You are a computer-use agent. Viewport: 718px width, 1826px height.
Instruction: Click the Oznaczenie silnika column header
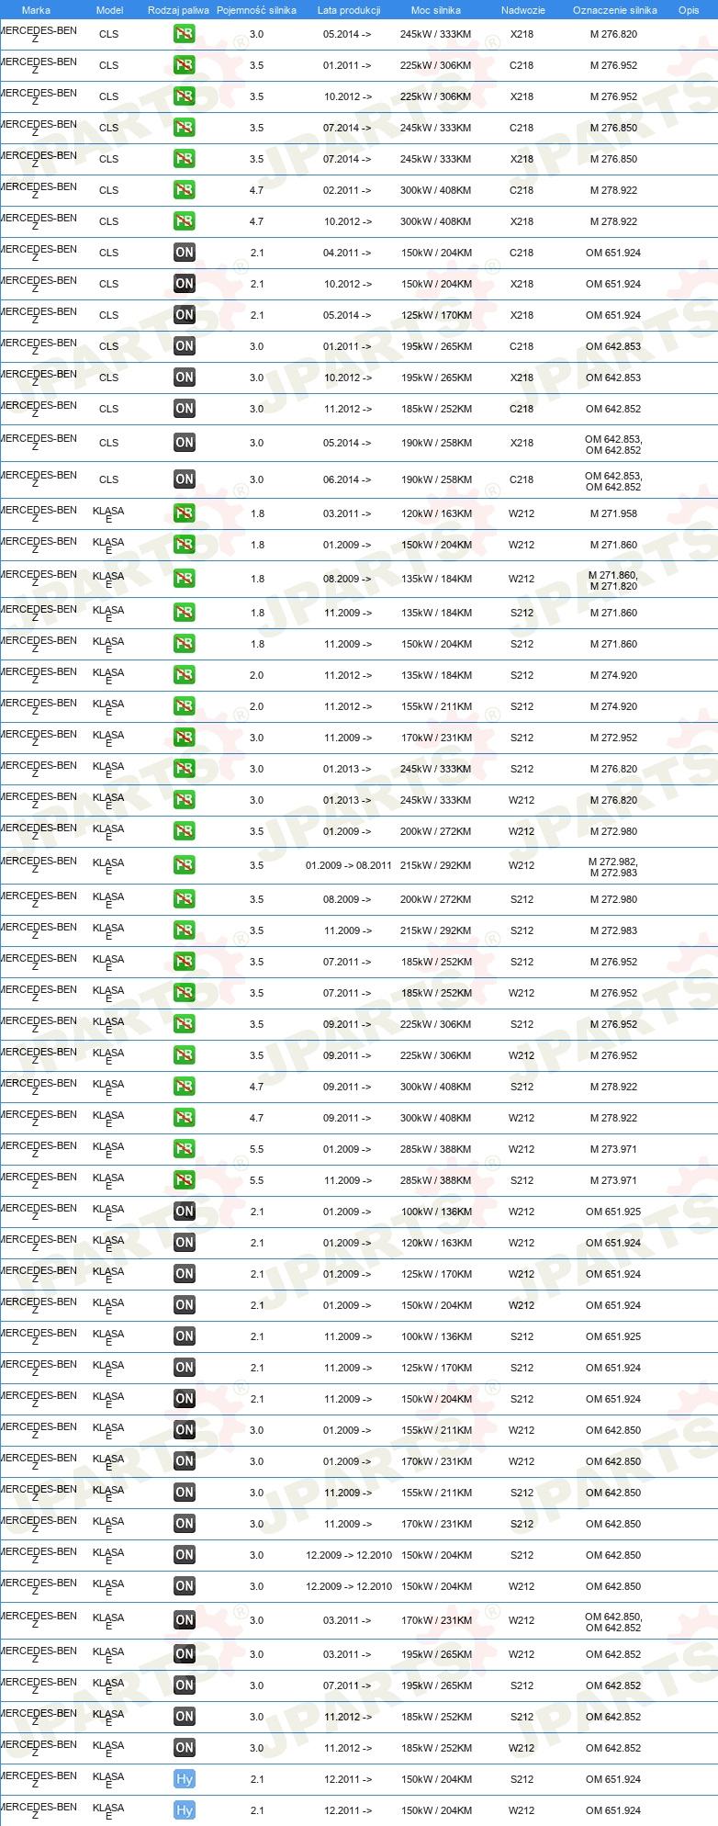[614, 10]
